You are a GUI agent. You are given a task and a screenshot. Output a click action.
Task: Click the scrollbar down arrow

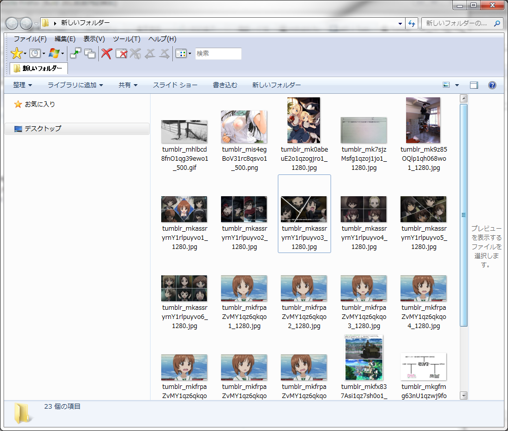tap(463, 396)
